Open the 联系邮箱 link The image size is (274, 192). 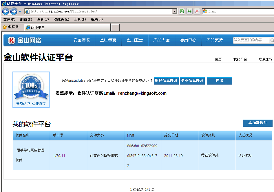coord(266,59)
